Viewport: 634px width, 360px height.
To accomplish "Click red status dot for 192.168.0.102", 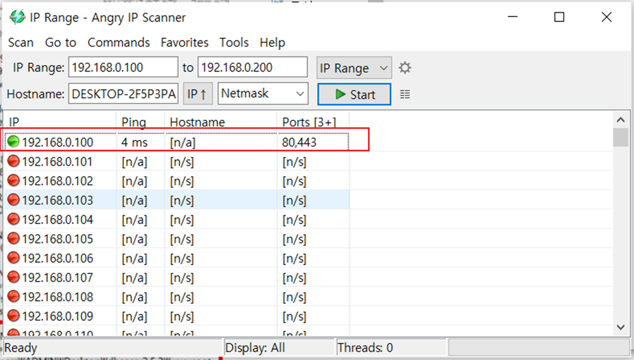I will (x=13, y=180).
